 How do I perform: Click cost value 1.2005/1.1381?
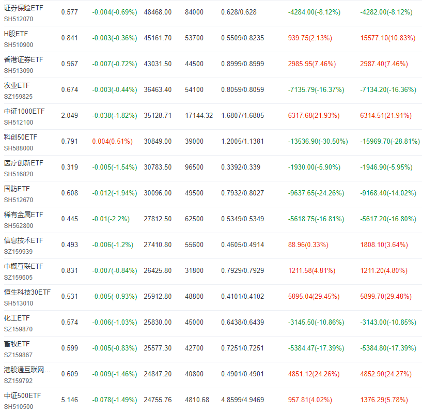pyautogui.click(x=242, y=142)
